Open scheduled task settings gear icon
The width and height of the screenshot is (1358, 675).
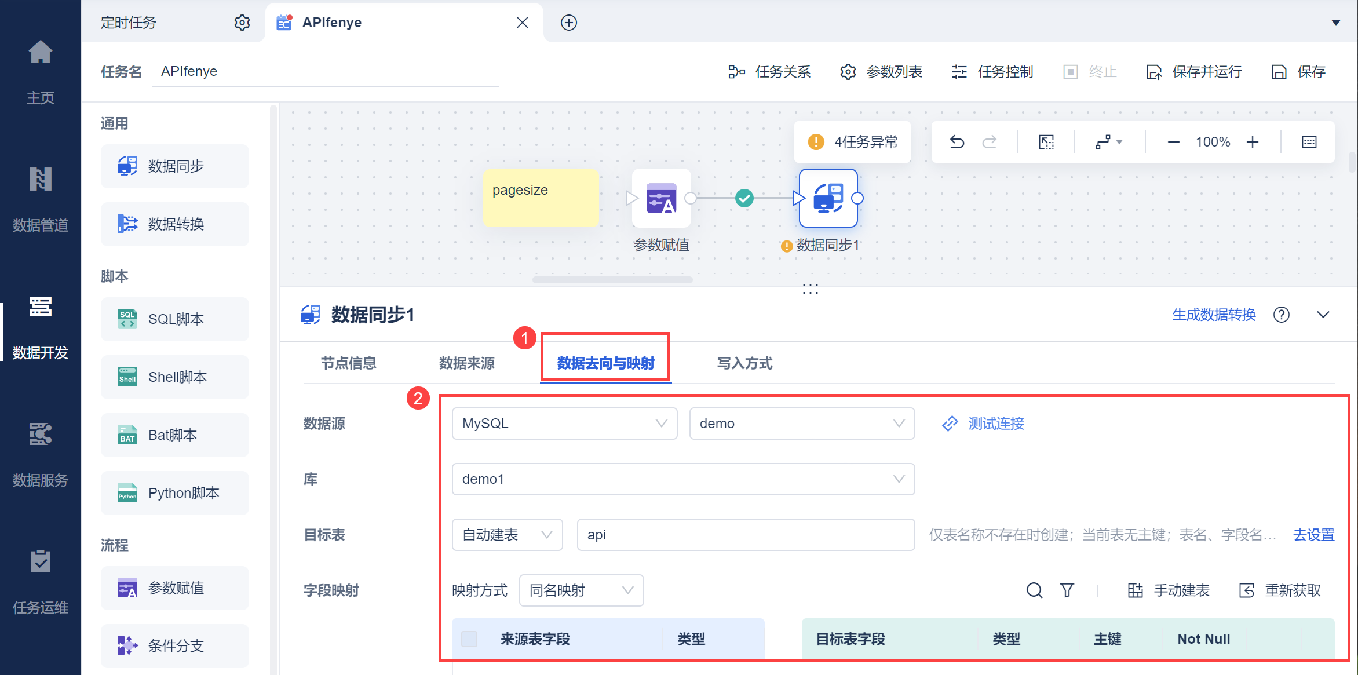pyautogui.click(x=242, y=23)
